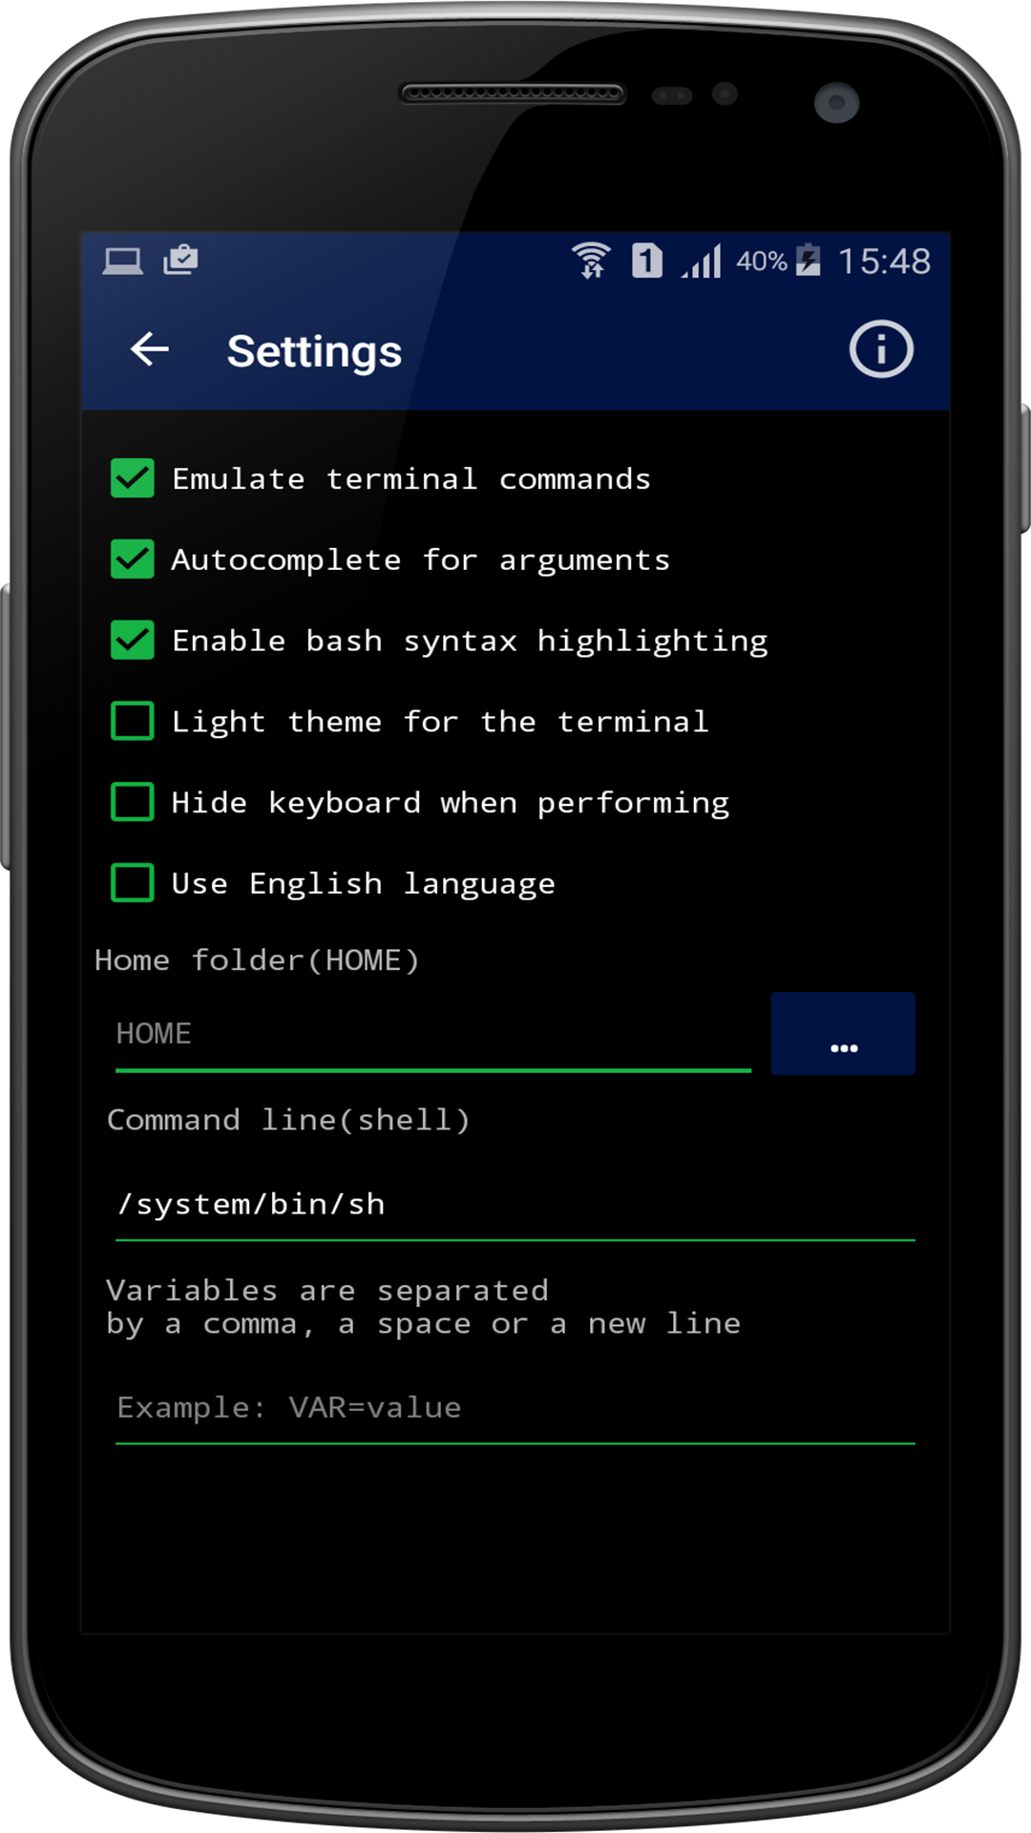Check Hide keyboard when performing
1031x1833 pixels.
click(x=133, y=803)
